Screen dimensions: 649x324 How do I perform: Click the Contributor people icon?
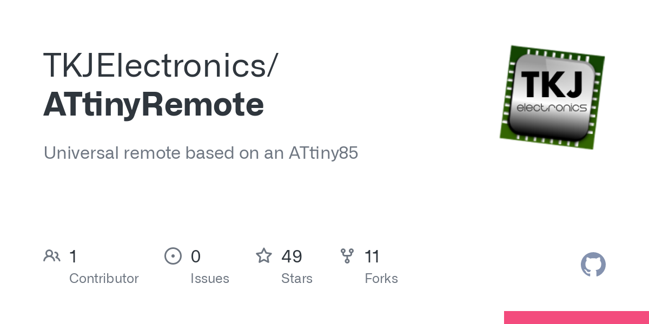(x=52, y=256)
